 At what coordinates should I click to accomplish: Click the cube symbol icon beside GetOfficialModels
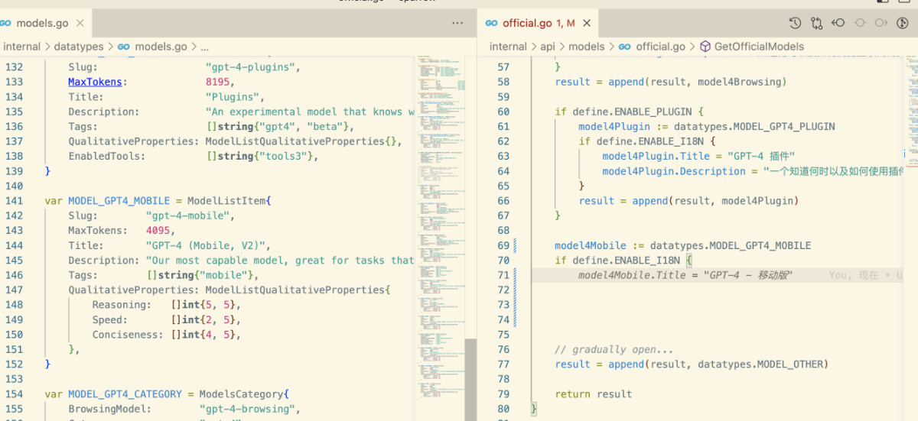coord(705,47)
